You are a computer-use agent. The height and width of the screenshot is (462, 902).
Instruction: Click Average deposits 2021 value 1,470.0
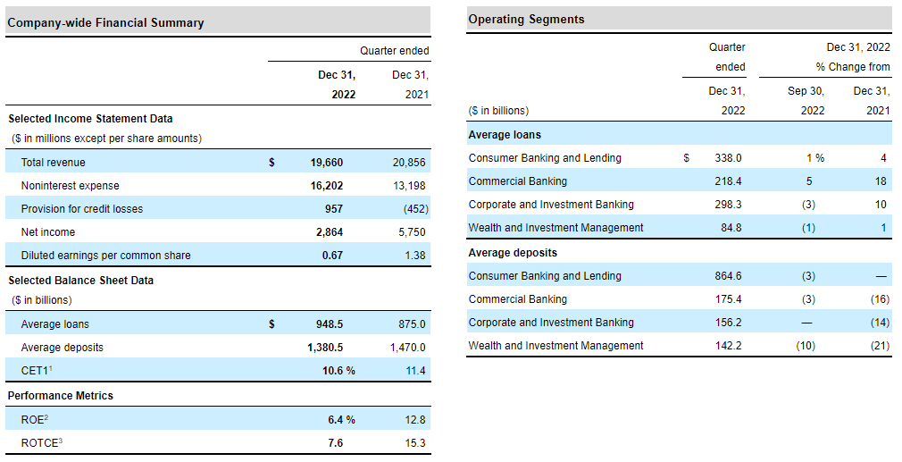tap(408, 348)
